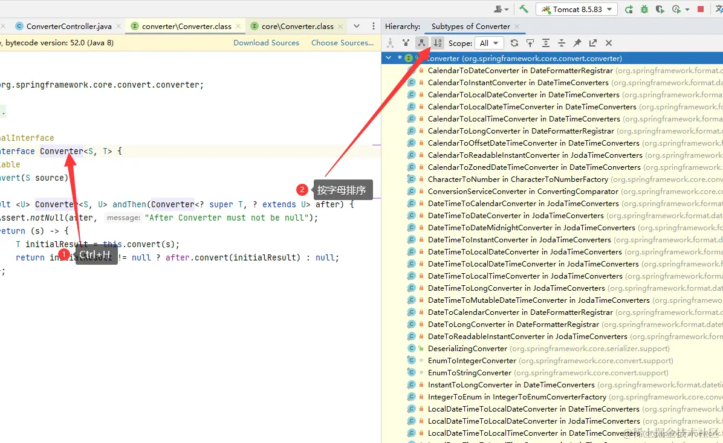Toggle the subtypes hierarchy view
The height and width of the screenshot is (443, 723).
pyautogui.click(x=421, y=43)
